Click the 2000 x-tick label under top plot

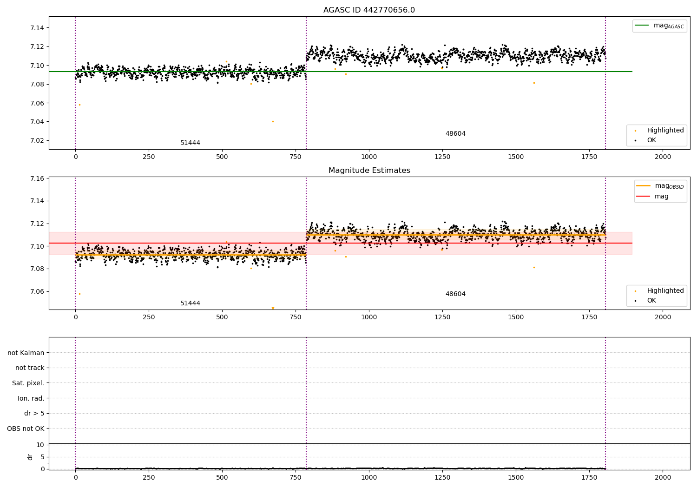click(663, 157)
